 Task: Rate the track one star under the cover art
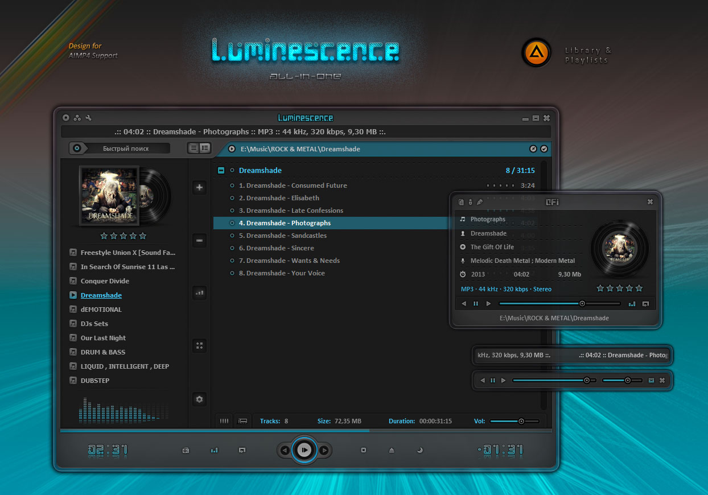click(x=104, y=236)
